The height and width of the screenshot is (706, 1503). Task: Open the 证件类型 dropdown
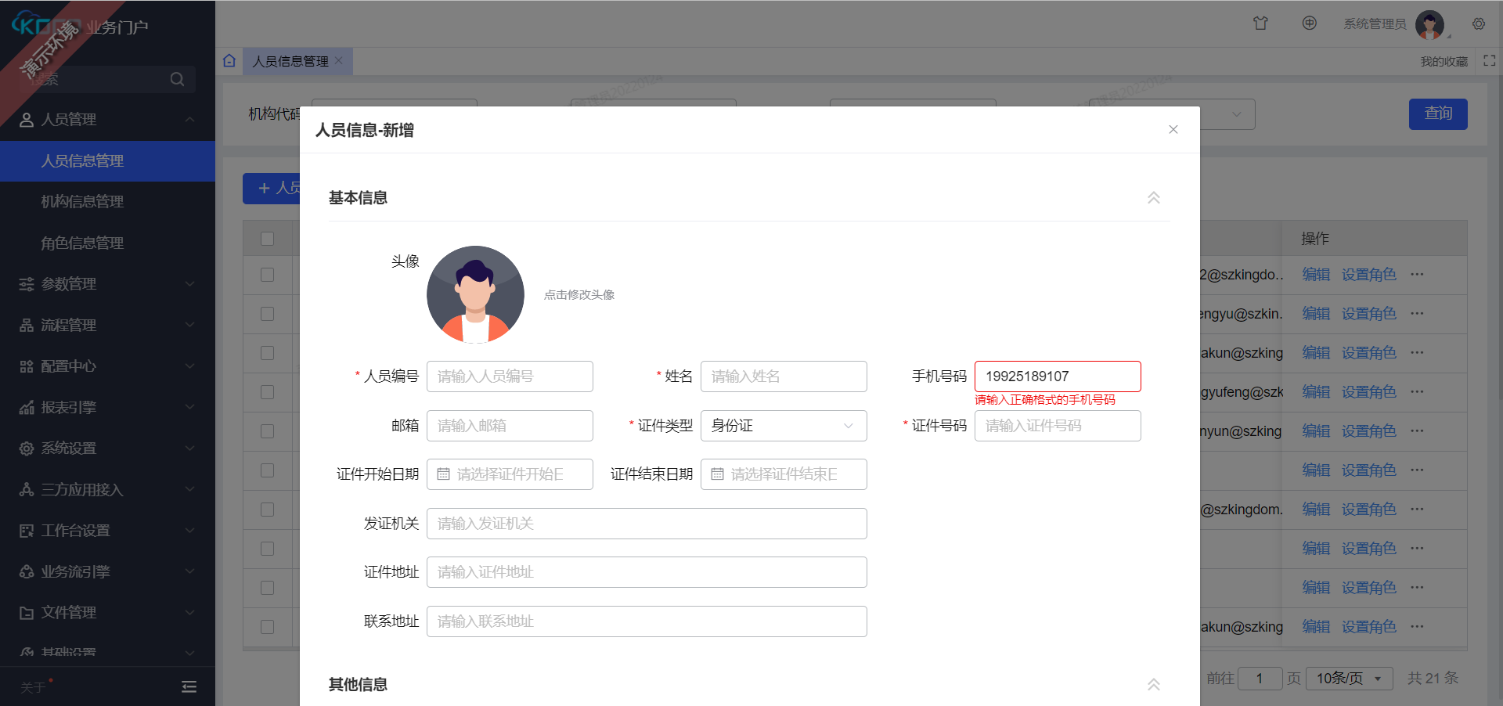tap(784, 426)
